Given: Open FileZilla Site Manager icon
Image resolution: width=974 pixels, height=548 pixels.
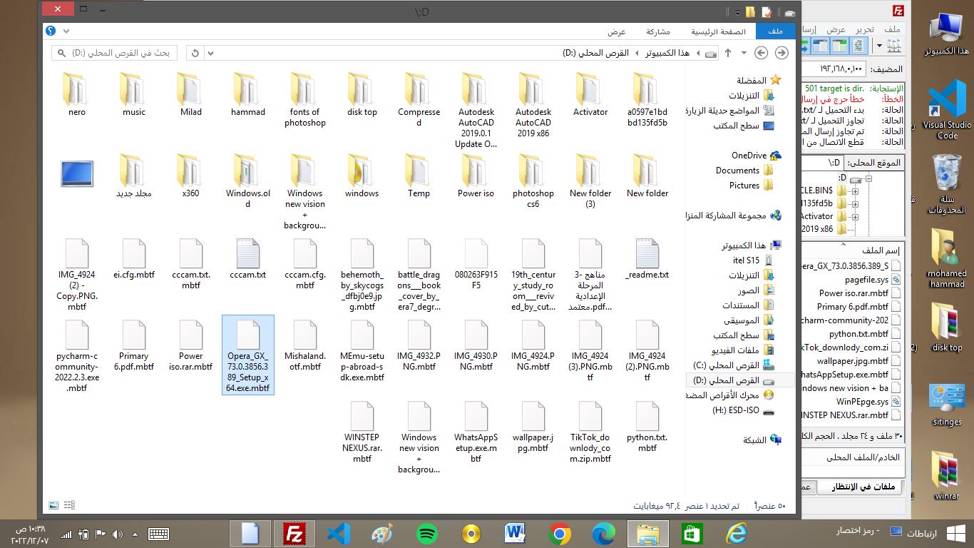Looking at the screenshot, I should click(893, 46).
